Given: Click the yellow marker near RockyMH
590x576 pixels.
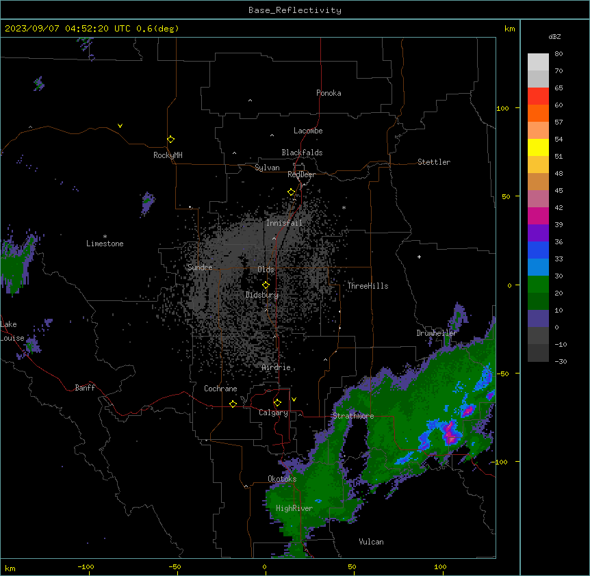Looking at the screenshot, I should tap(170, 140).
